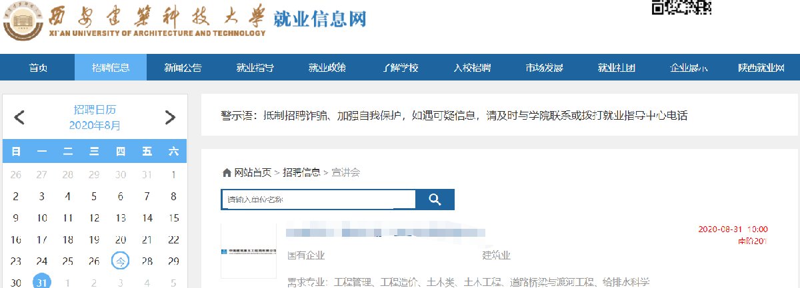The height and width of the screenshot is (288, 800).
Task: Select calendar date 10
Action: click(x=42, y=217)
